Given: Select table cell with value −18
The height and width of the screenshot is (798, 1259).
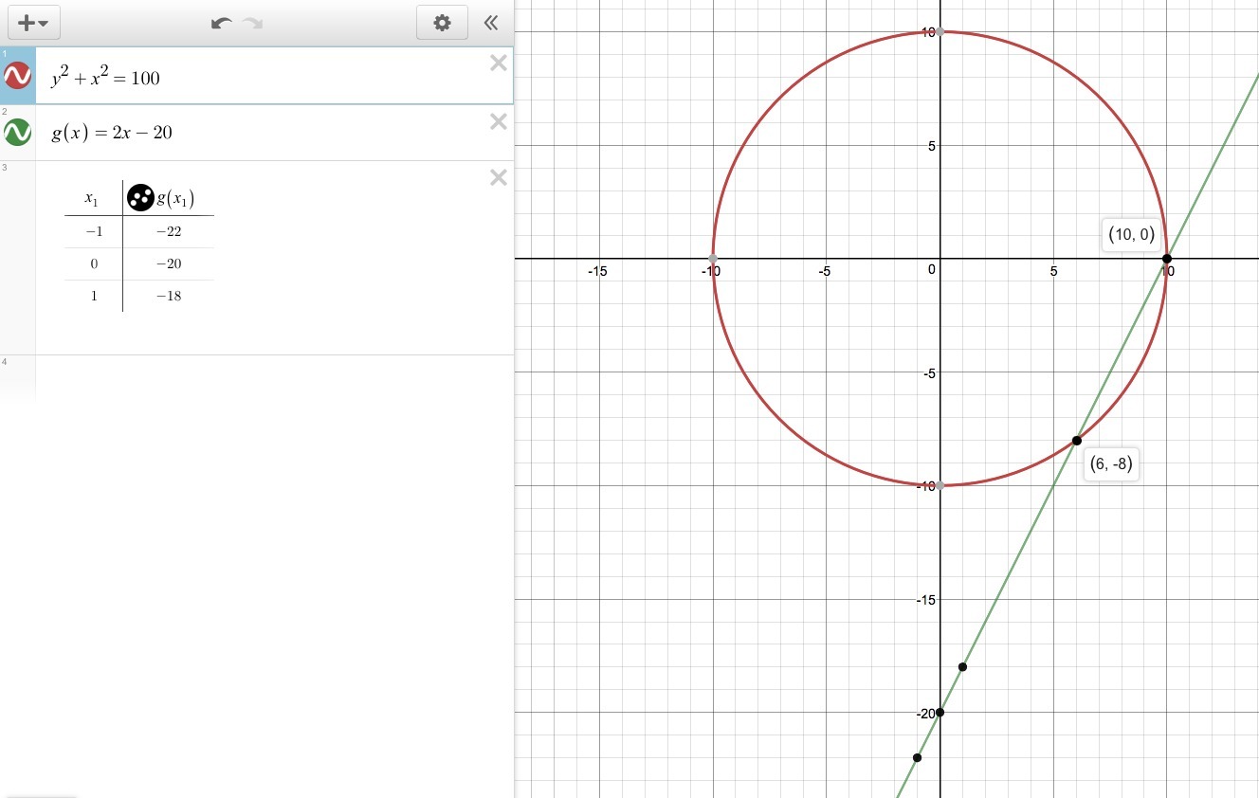Looking at the screenshot, I should click(x=169, y=296).
